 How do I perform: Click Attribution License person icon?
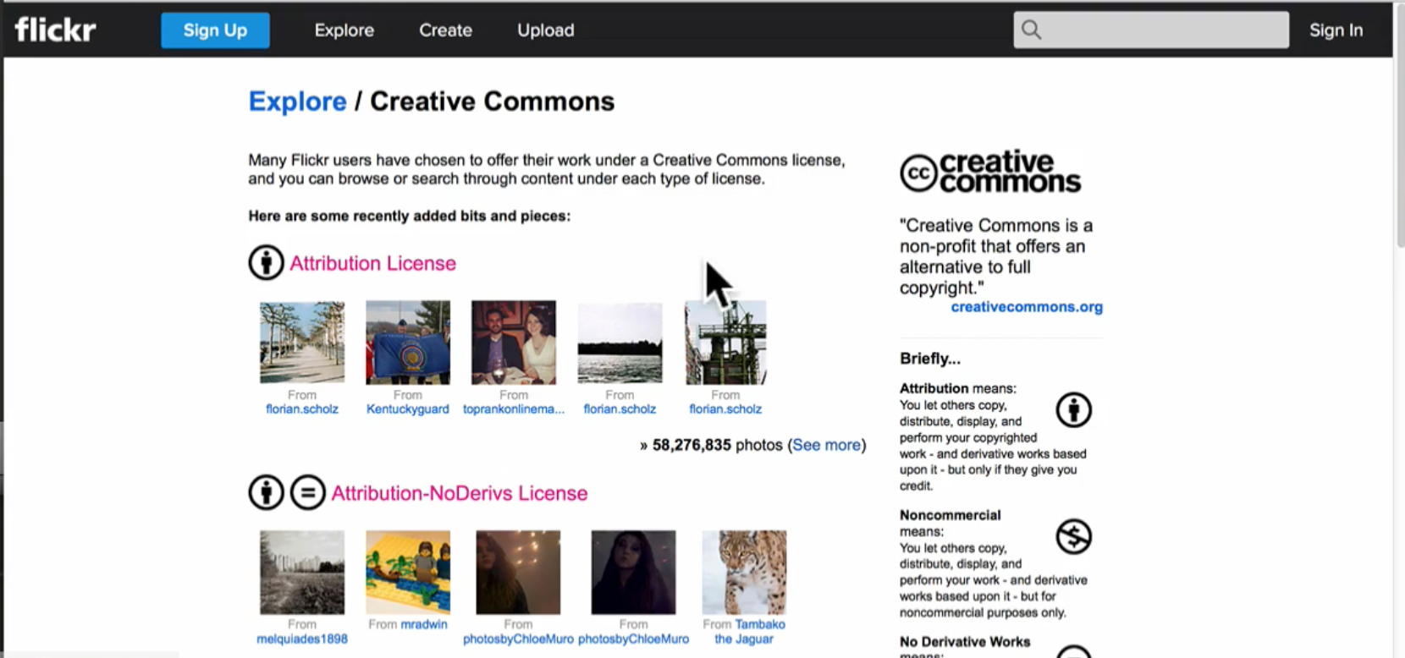(266, 262)
